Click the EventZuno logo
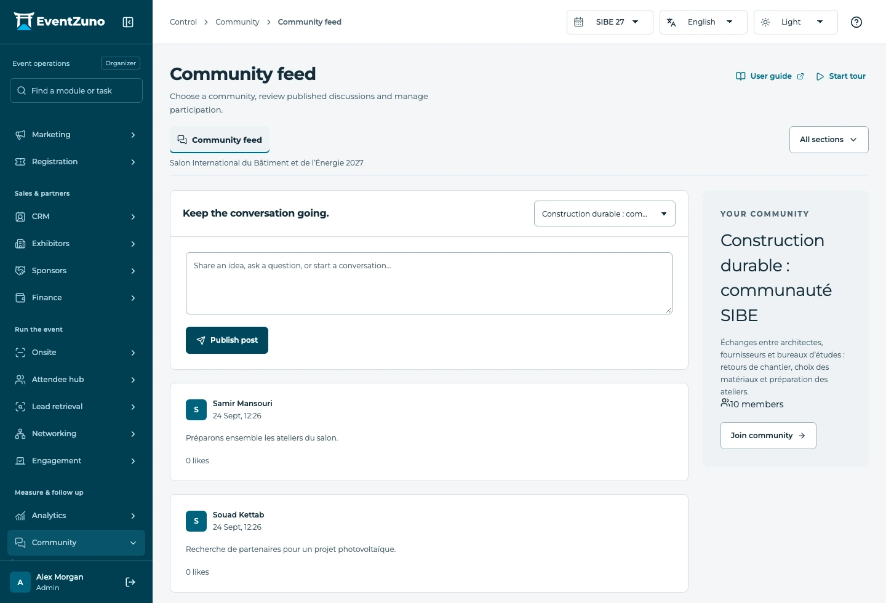The width and height of the screenshot is (886, 603). (60, 22)
